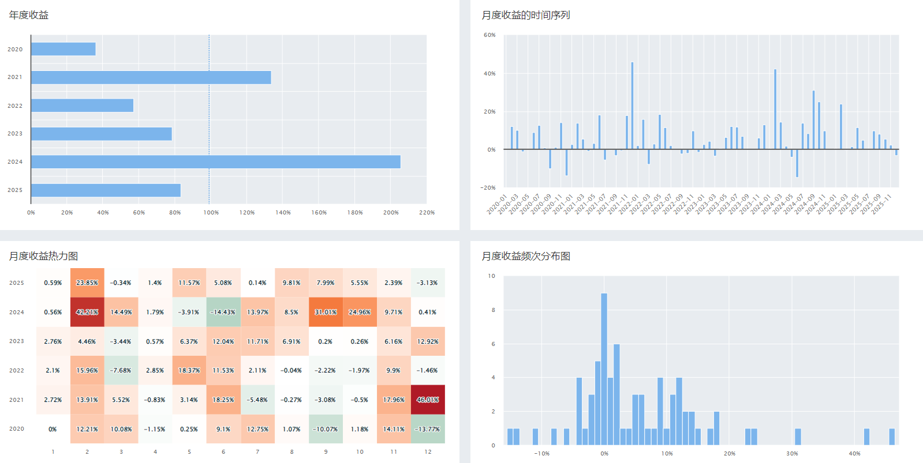
Task: Select the -13.77% heatmap cell
Action: point(428,429)
